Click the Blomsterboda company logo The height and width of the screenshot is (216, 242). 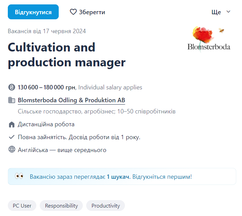[209, 39]
